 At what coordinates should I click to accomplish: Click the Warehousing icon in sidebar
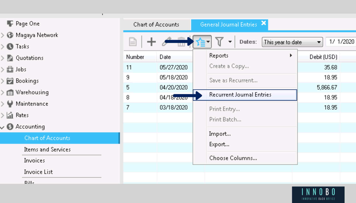(x=10, y=92)
